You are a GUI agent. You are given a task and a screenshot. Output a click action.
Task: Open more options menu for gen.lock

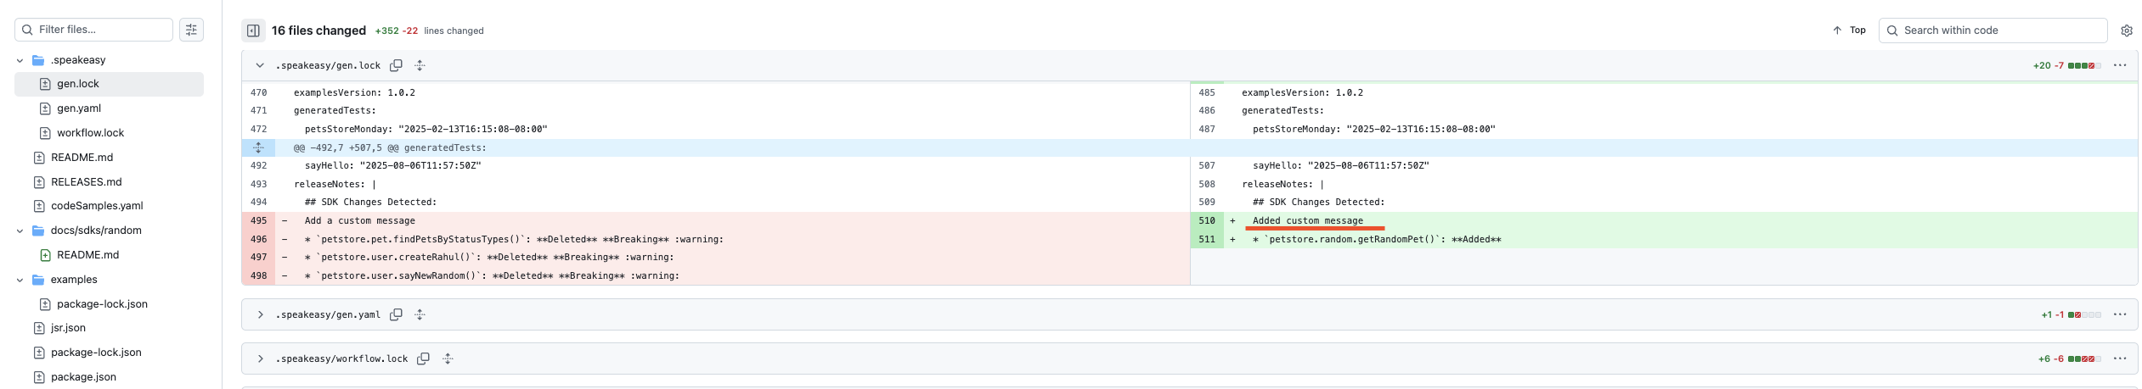click(x=2119, y=65)
